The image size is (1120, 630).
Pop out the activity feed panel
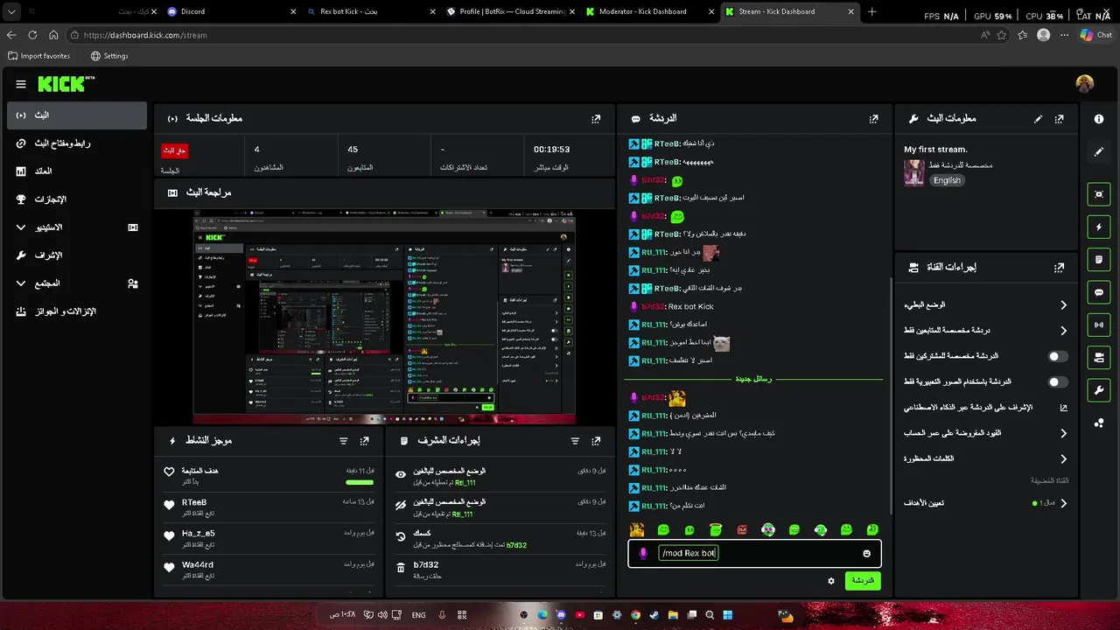pos(365,441)
